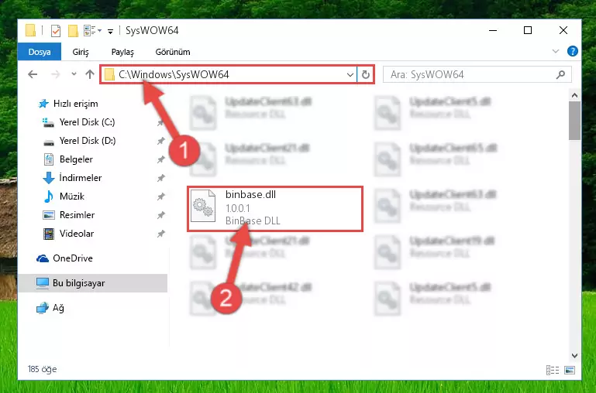Click the vertical scrollbar thumb
596x393 pixels.
click(x=574, y=121)
